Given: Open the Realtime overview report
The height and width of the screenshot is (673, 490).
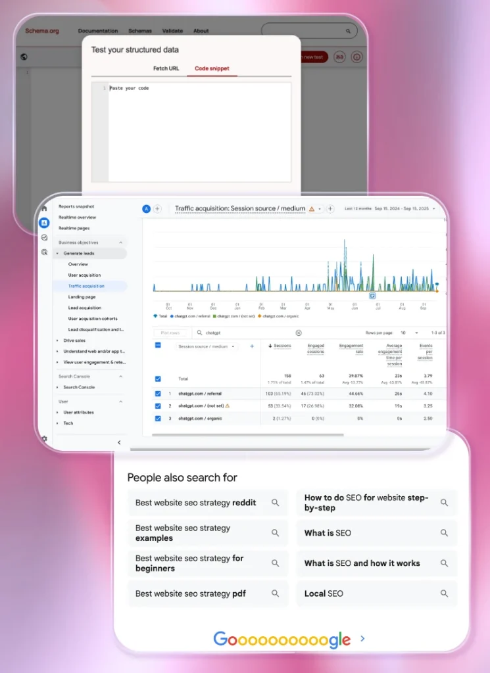Looking at the screenshot, I should (x=78, y=217).
